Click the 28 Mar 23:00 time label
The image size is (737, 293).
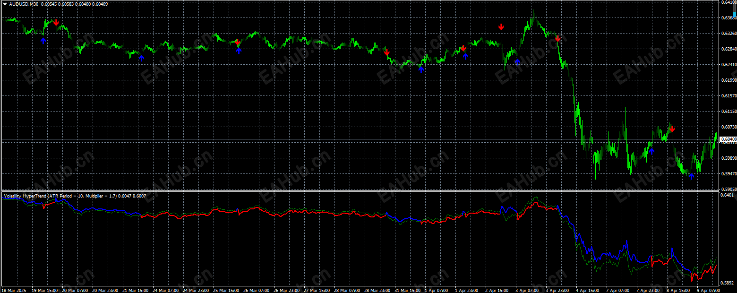pyautogui.click(x=377, y=290)
